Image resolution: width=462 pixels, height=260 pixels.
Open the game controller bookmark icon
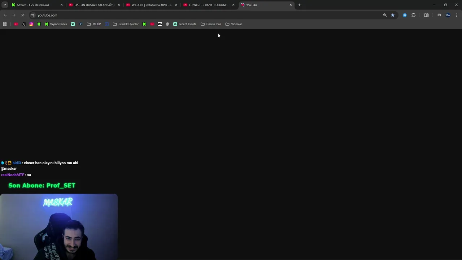(160, 24)
